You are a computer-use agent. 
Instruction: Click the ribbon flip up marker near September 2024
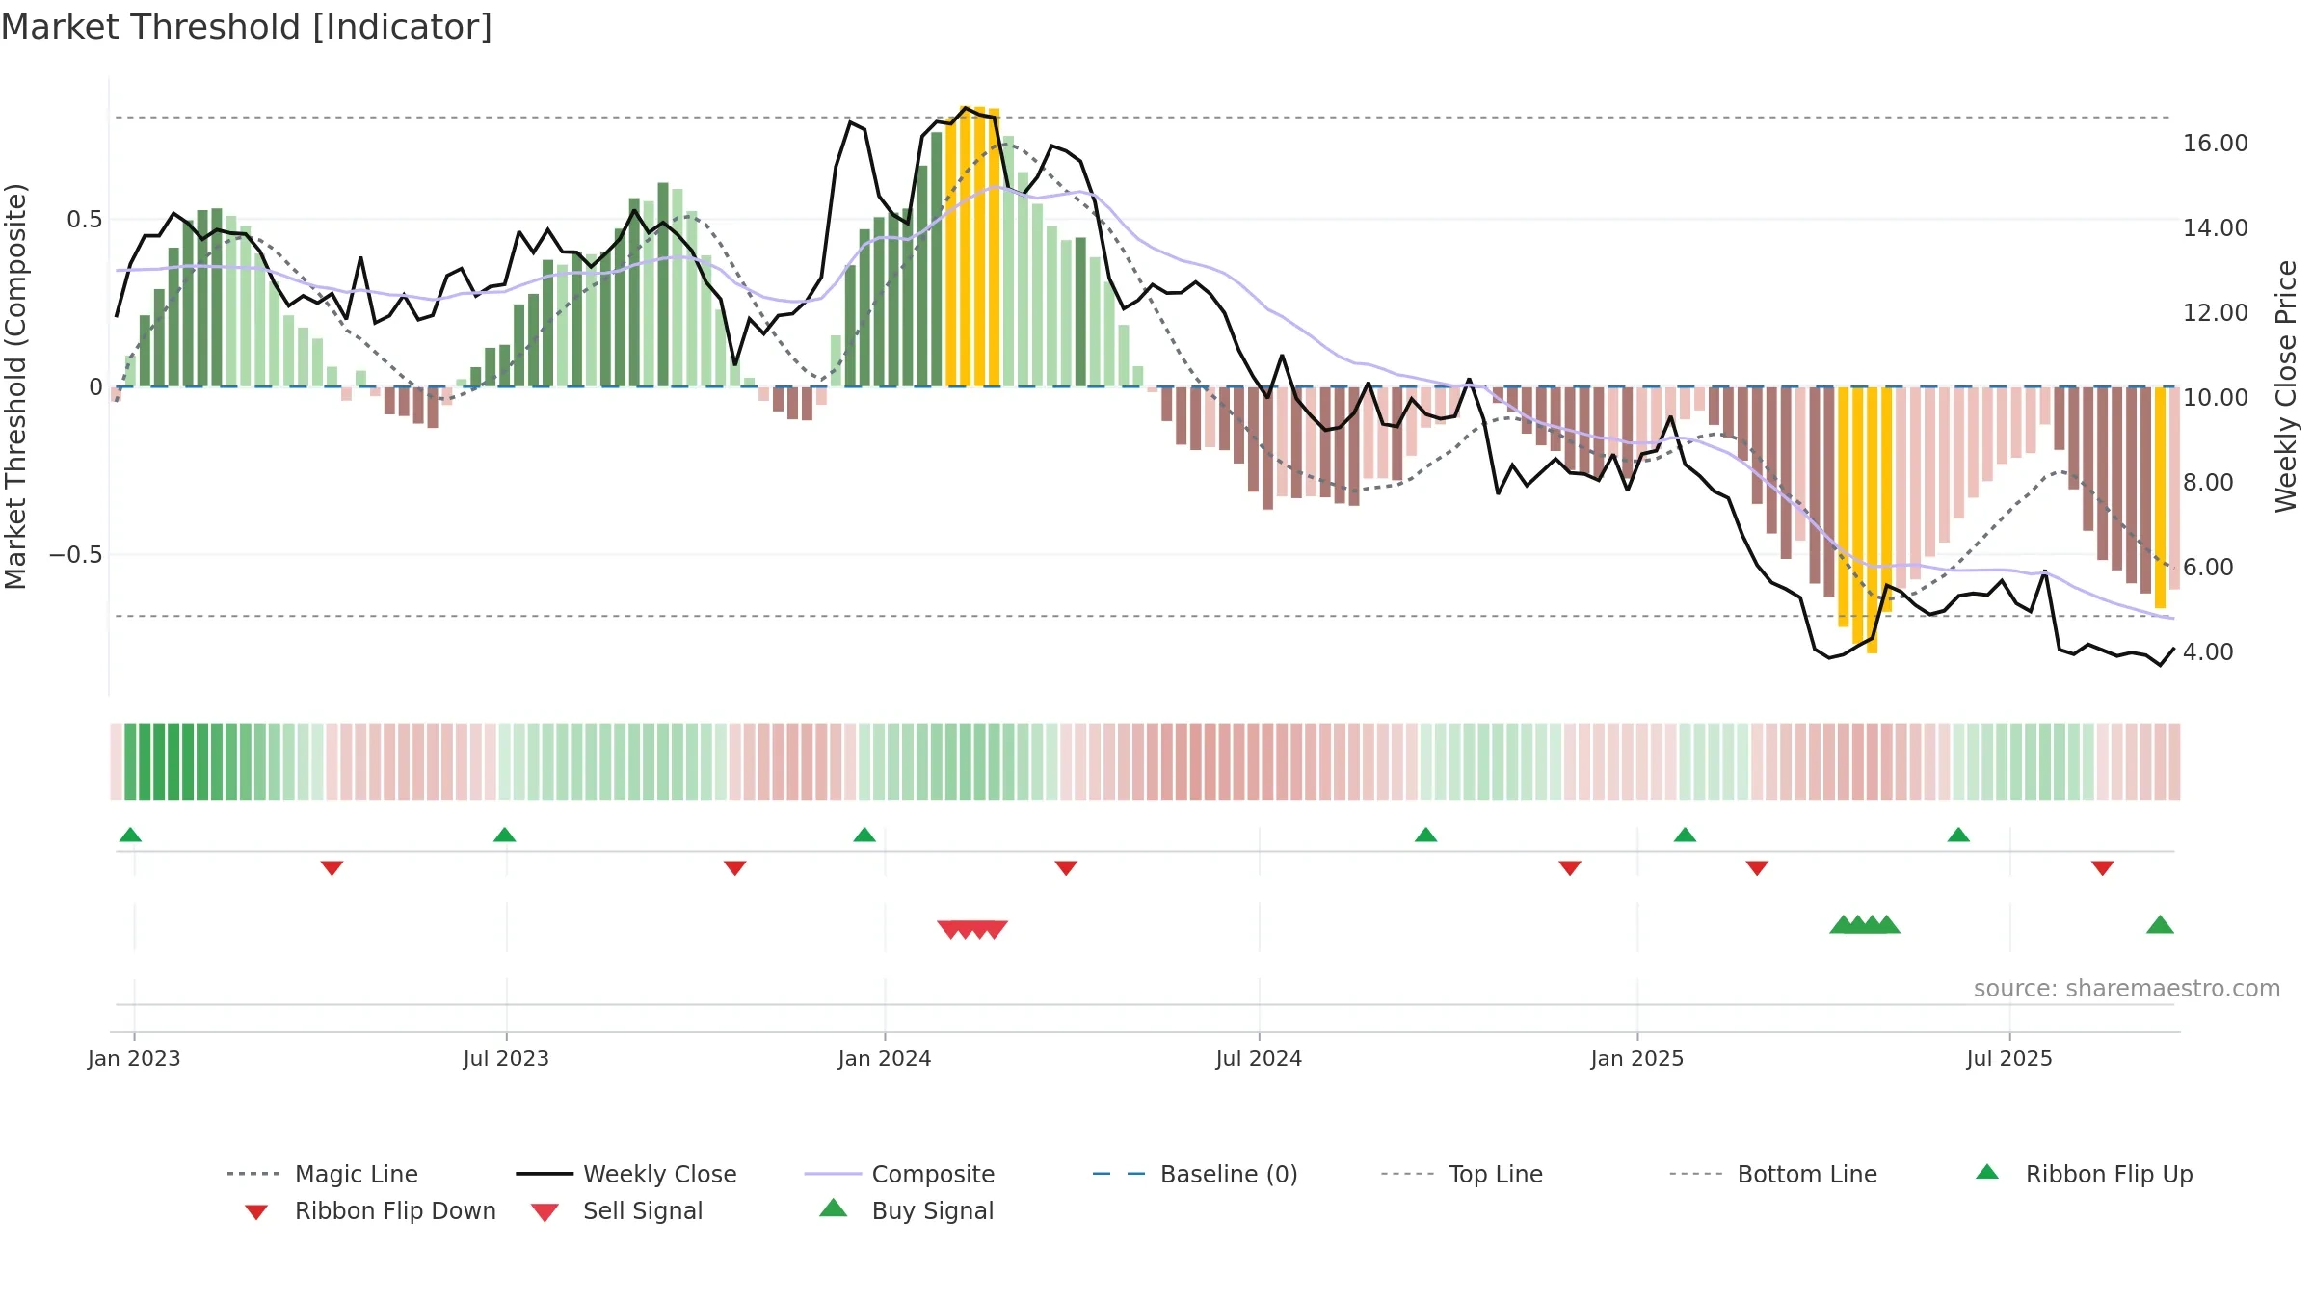click(1425, 835)
